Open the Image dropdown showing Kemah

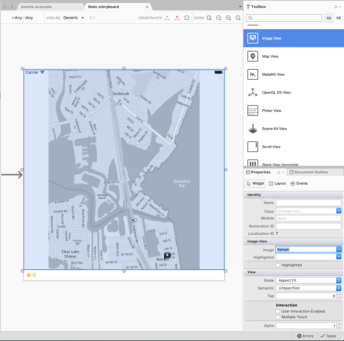338,249
